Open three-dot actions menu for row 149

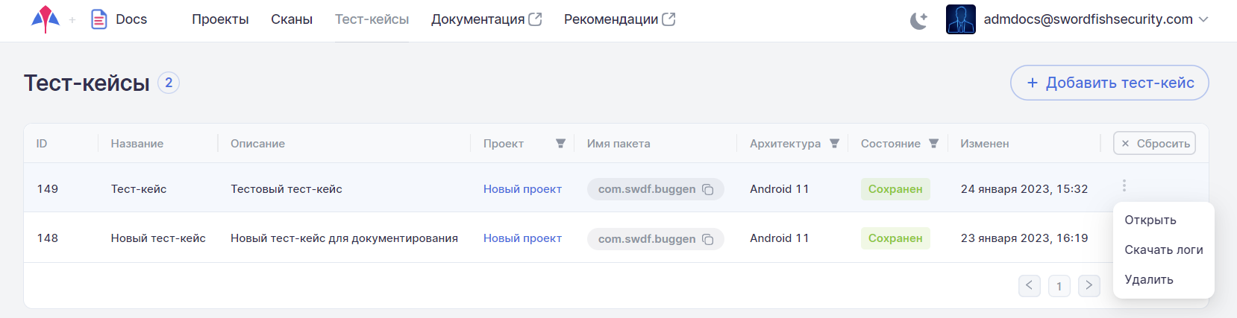coord(1124,185)
